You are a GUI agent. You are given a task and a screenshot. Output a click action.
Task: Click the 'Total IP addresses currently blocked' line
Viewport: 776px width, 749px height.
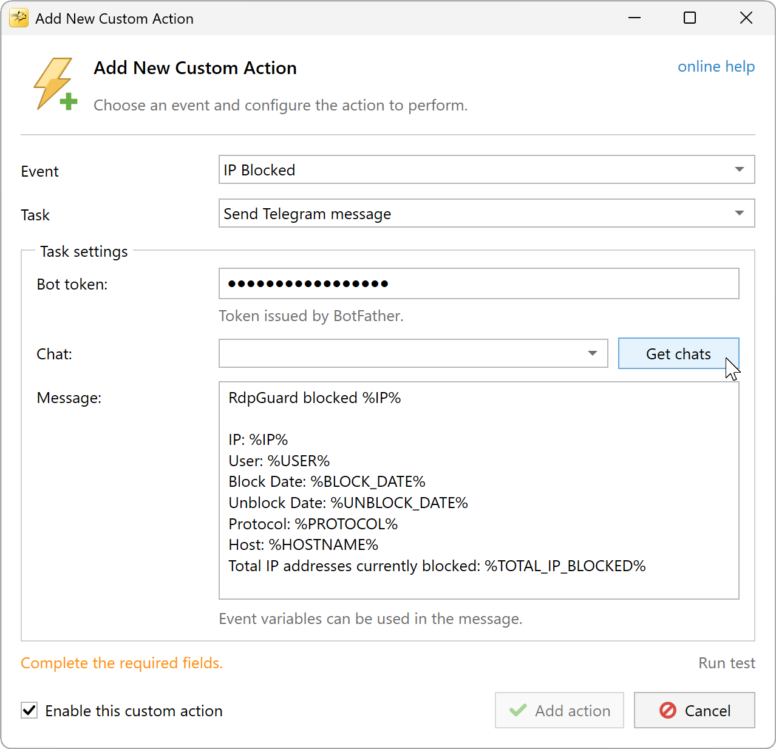[x=437, y=566]
